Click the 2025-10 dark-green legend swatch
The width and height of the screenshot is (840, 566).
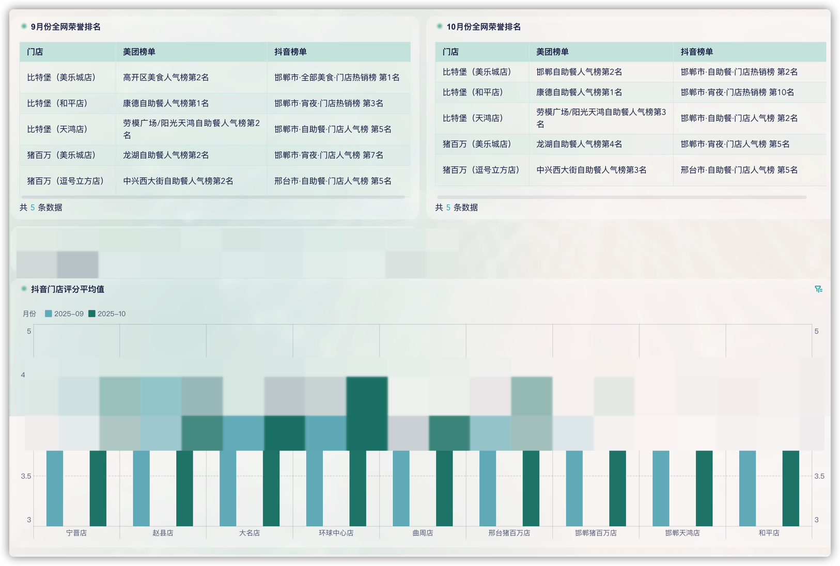[x=92, y=313]
